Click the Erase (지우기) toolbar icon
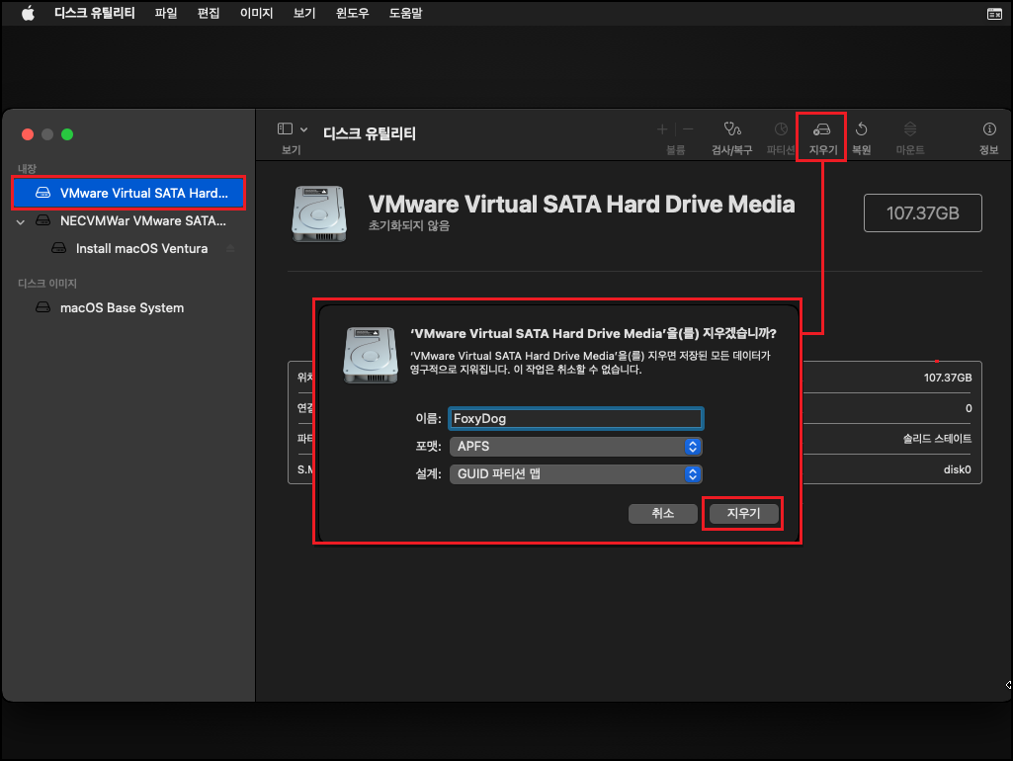This screenshot has height=761, width=1013. point(821,129)
